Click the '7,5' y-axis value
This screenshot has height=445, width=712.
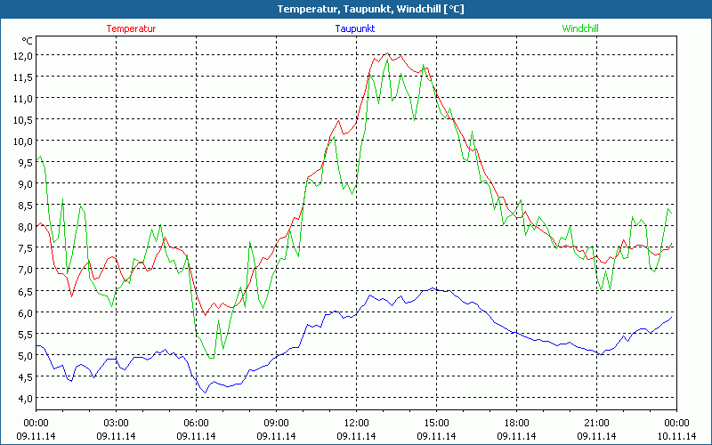(x=27, y=248)
